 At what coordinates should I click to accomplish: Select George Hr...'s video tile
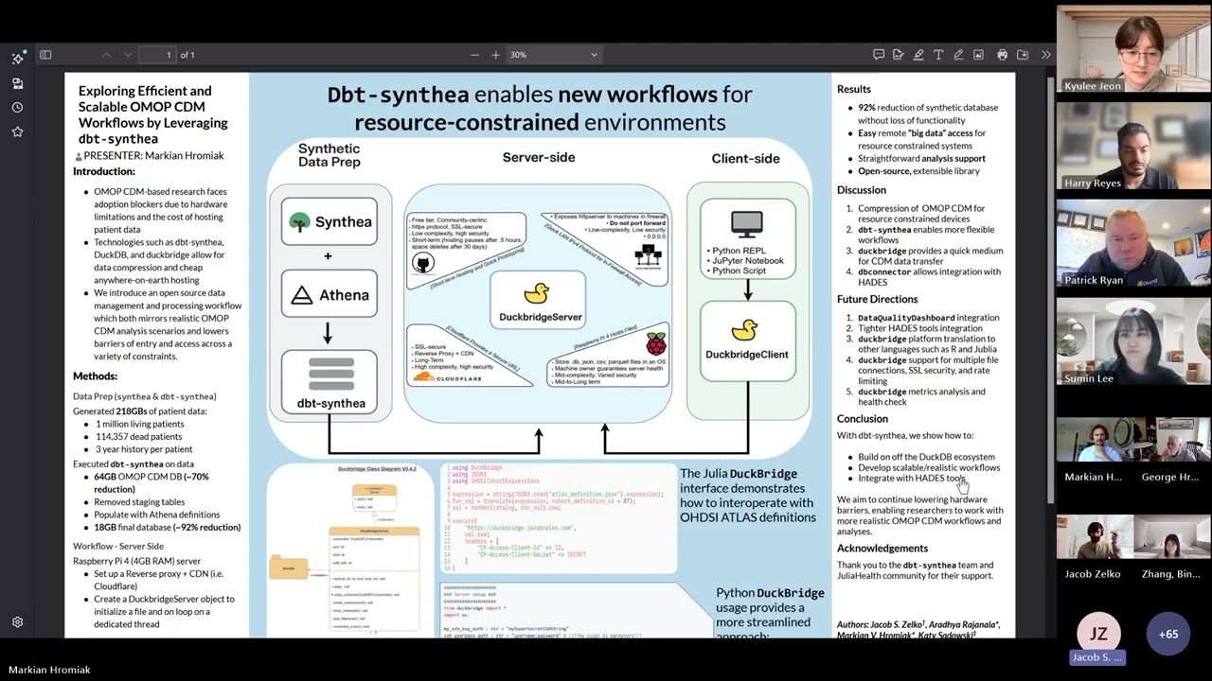(x=1172, y=452)
